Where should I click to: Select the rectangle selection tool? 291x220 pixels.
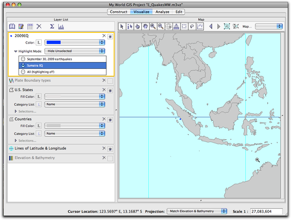coord(184,27)
